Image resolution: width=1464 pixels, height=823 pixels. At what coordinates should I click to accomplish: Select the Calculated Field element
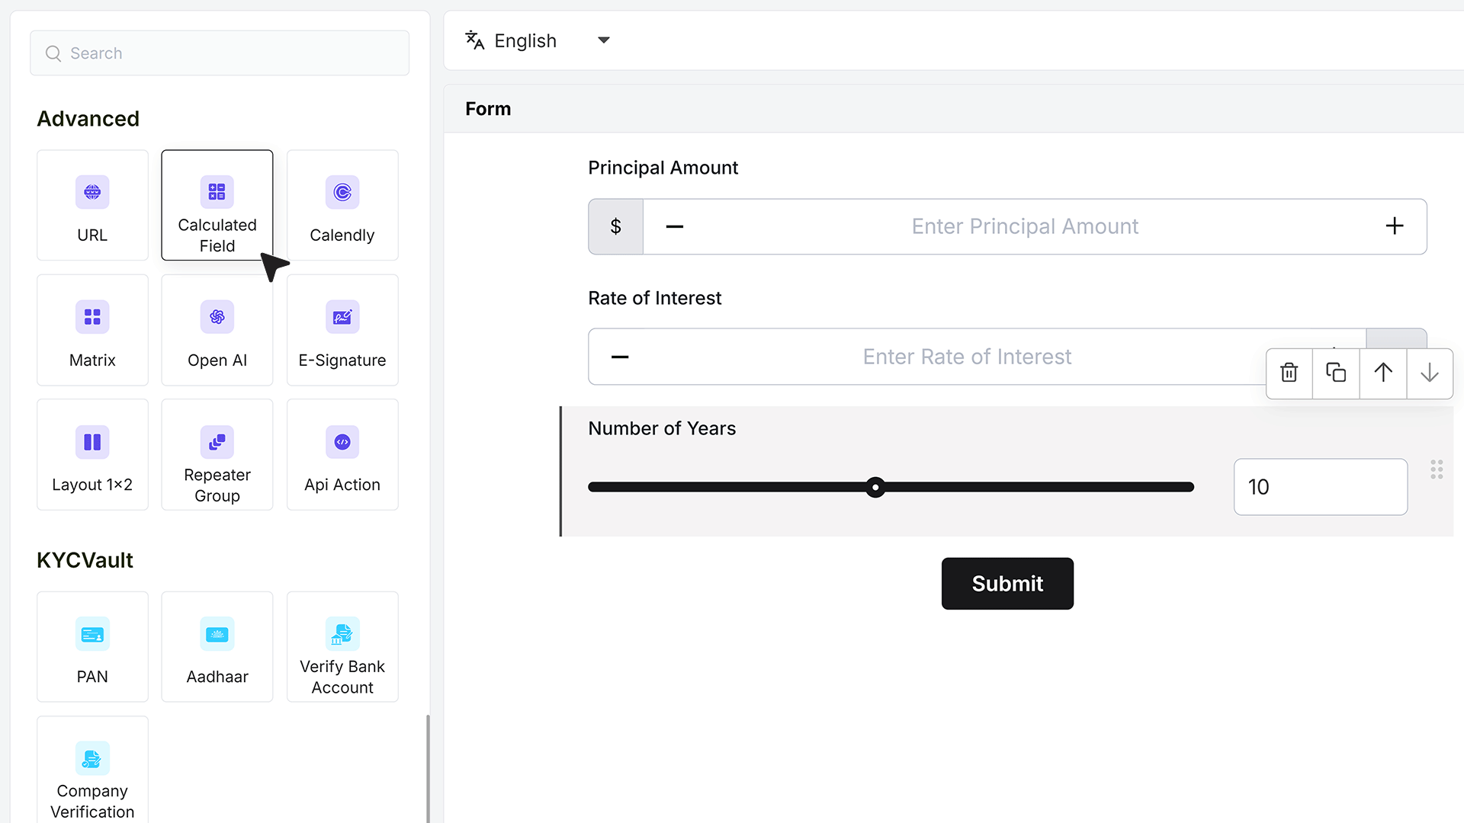click(x=217, y=205)
